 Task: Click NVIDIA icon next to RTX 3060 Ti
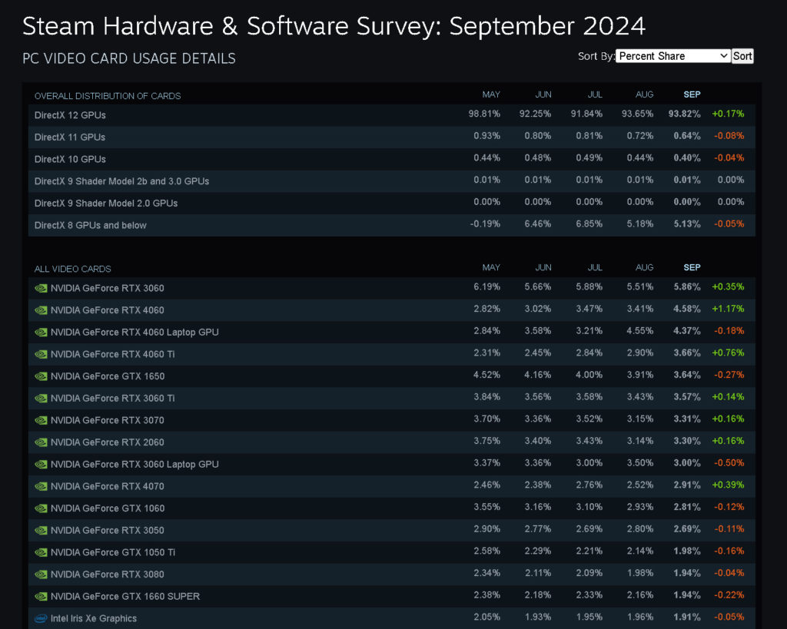click(x=42, y=399)
